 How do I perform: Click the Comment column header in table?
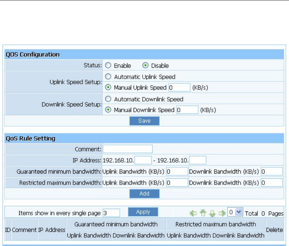24,230
